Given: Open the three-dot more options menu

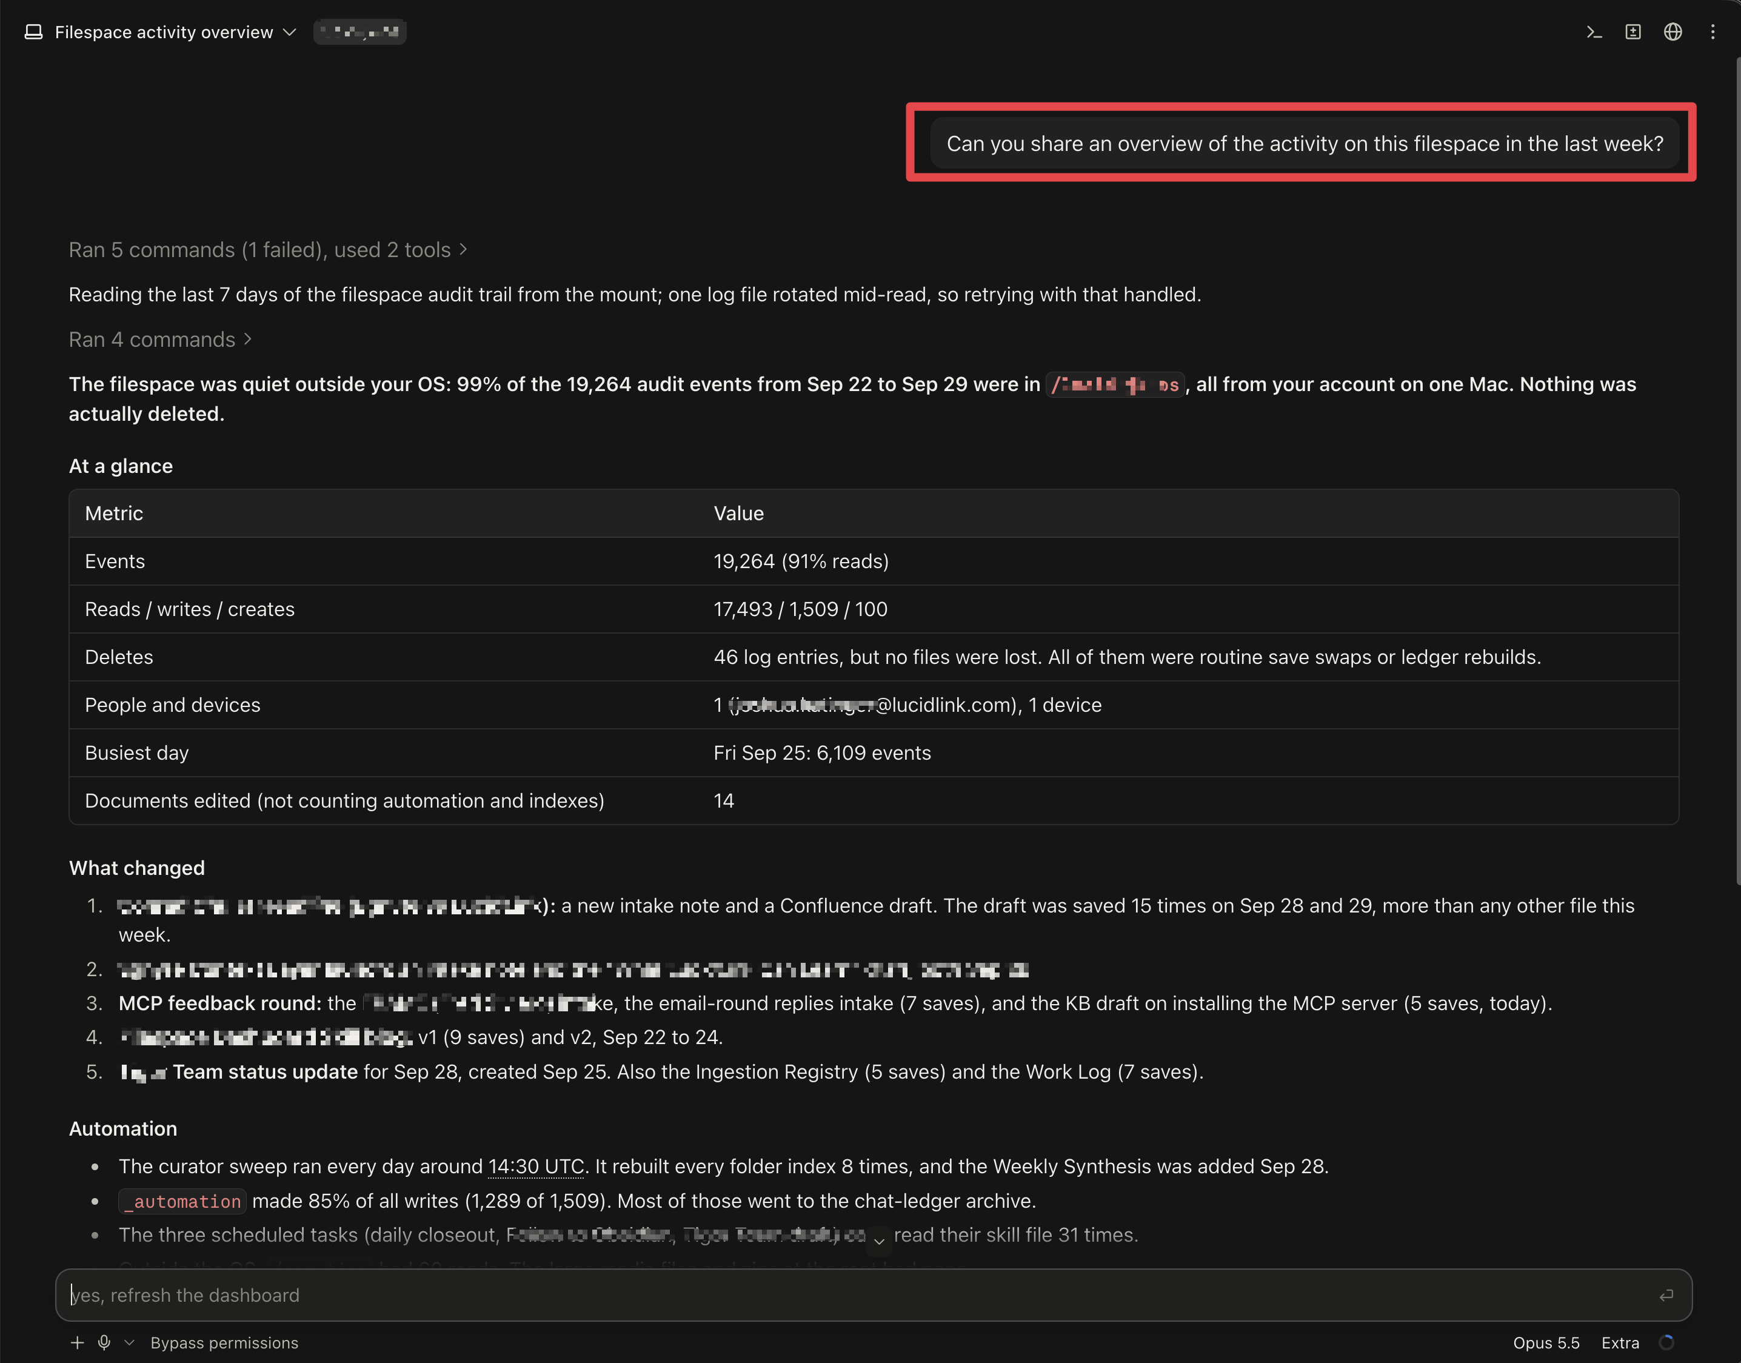Looking at the screenshot, I should coord(1713,32).
